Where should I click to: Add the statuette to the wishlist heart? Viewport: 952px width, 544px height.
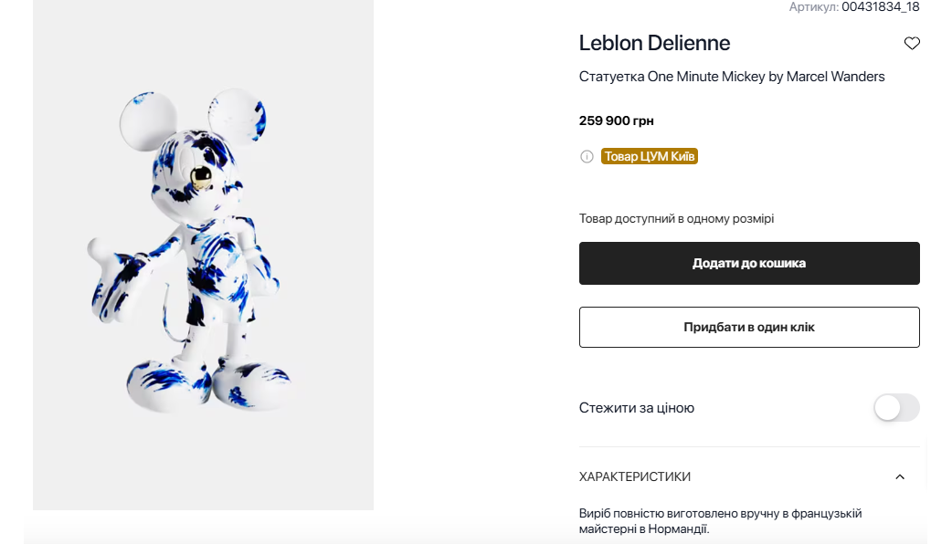pyautogui.click(x=912, y=44)
